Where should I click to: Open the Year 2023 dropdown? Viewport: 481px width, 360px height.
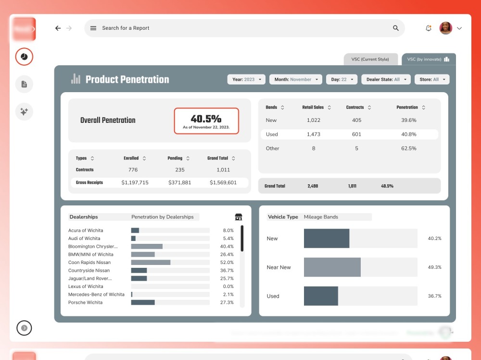tap(246, 79)
